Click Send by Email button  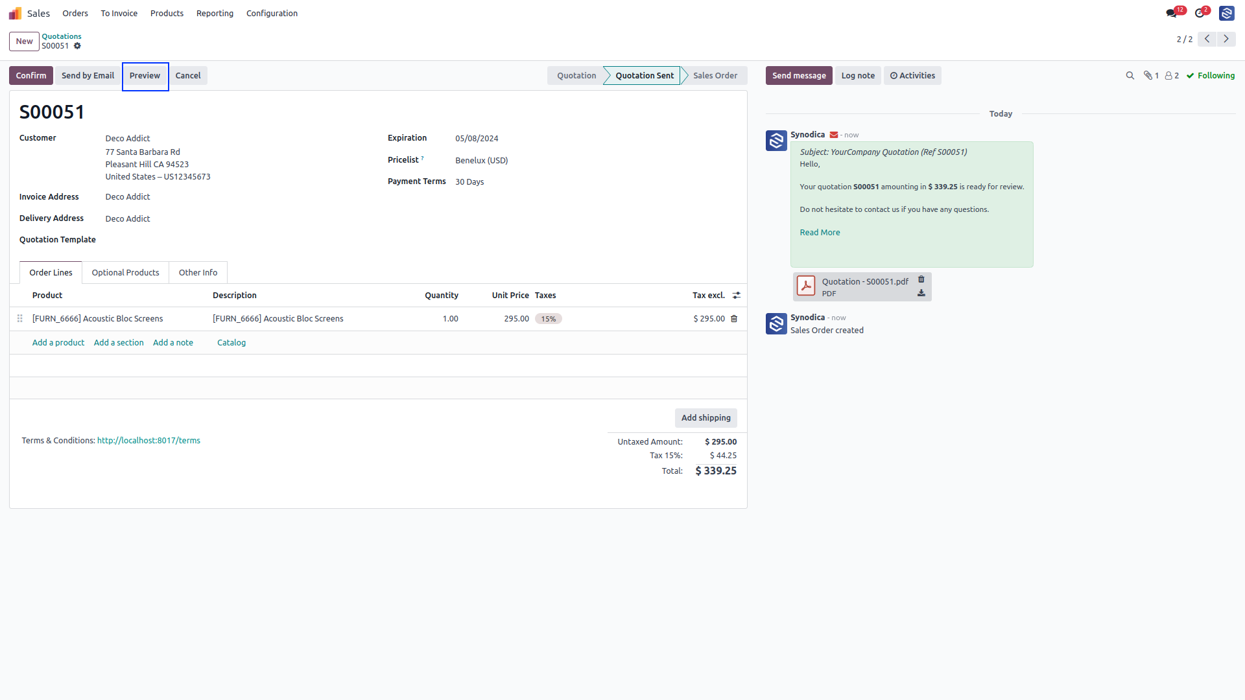click(88, 76)
